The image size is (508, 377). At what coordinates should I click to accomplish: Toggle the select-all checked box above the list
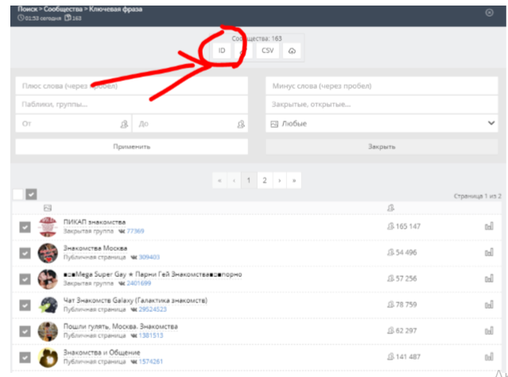(x=31, y=194)
